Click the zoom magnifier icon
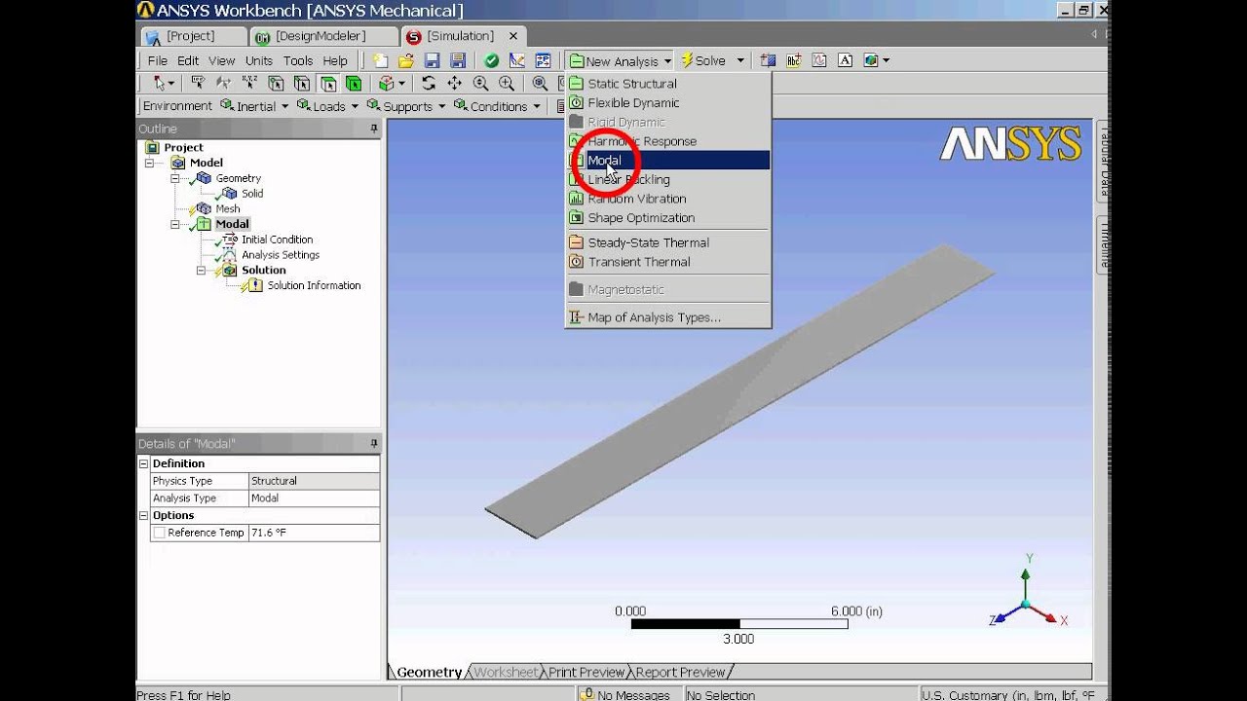Image resolution: width=1247 pixels, height=701 pixels. point(480,84)
